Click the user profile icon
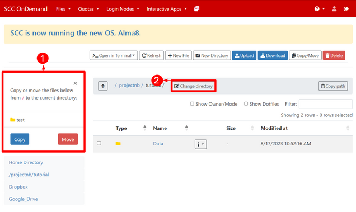Viewport: 356px width, 212px height. tap(334, 9)
